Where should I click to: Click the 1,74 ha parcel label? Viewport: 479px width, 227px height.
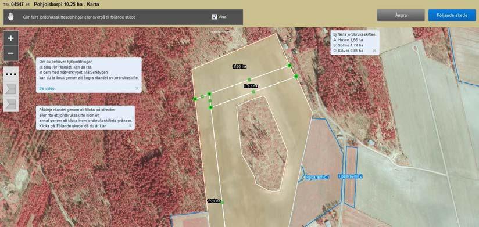pos(213,201)
